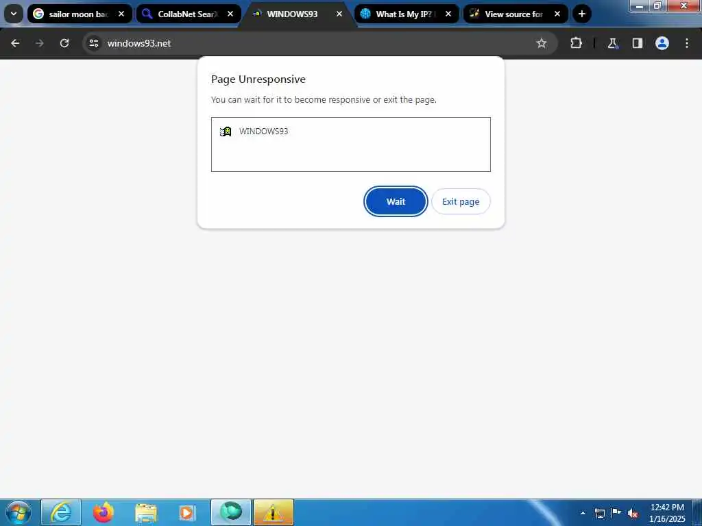Toggle the side panel icon
Image resolution: width=702 pixels, height=526 pixels.
(x=637, y=43)
